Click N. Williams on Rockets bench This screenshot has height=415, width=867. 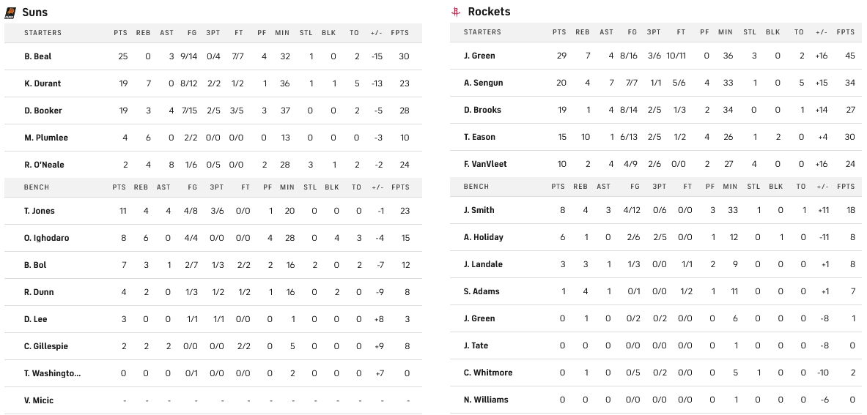click(486, 400)
